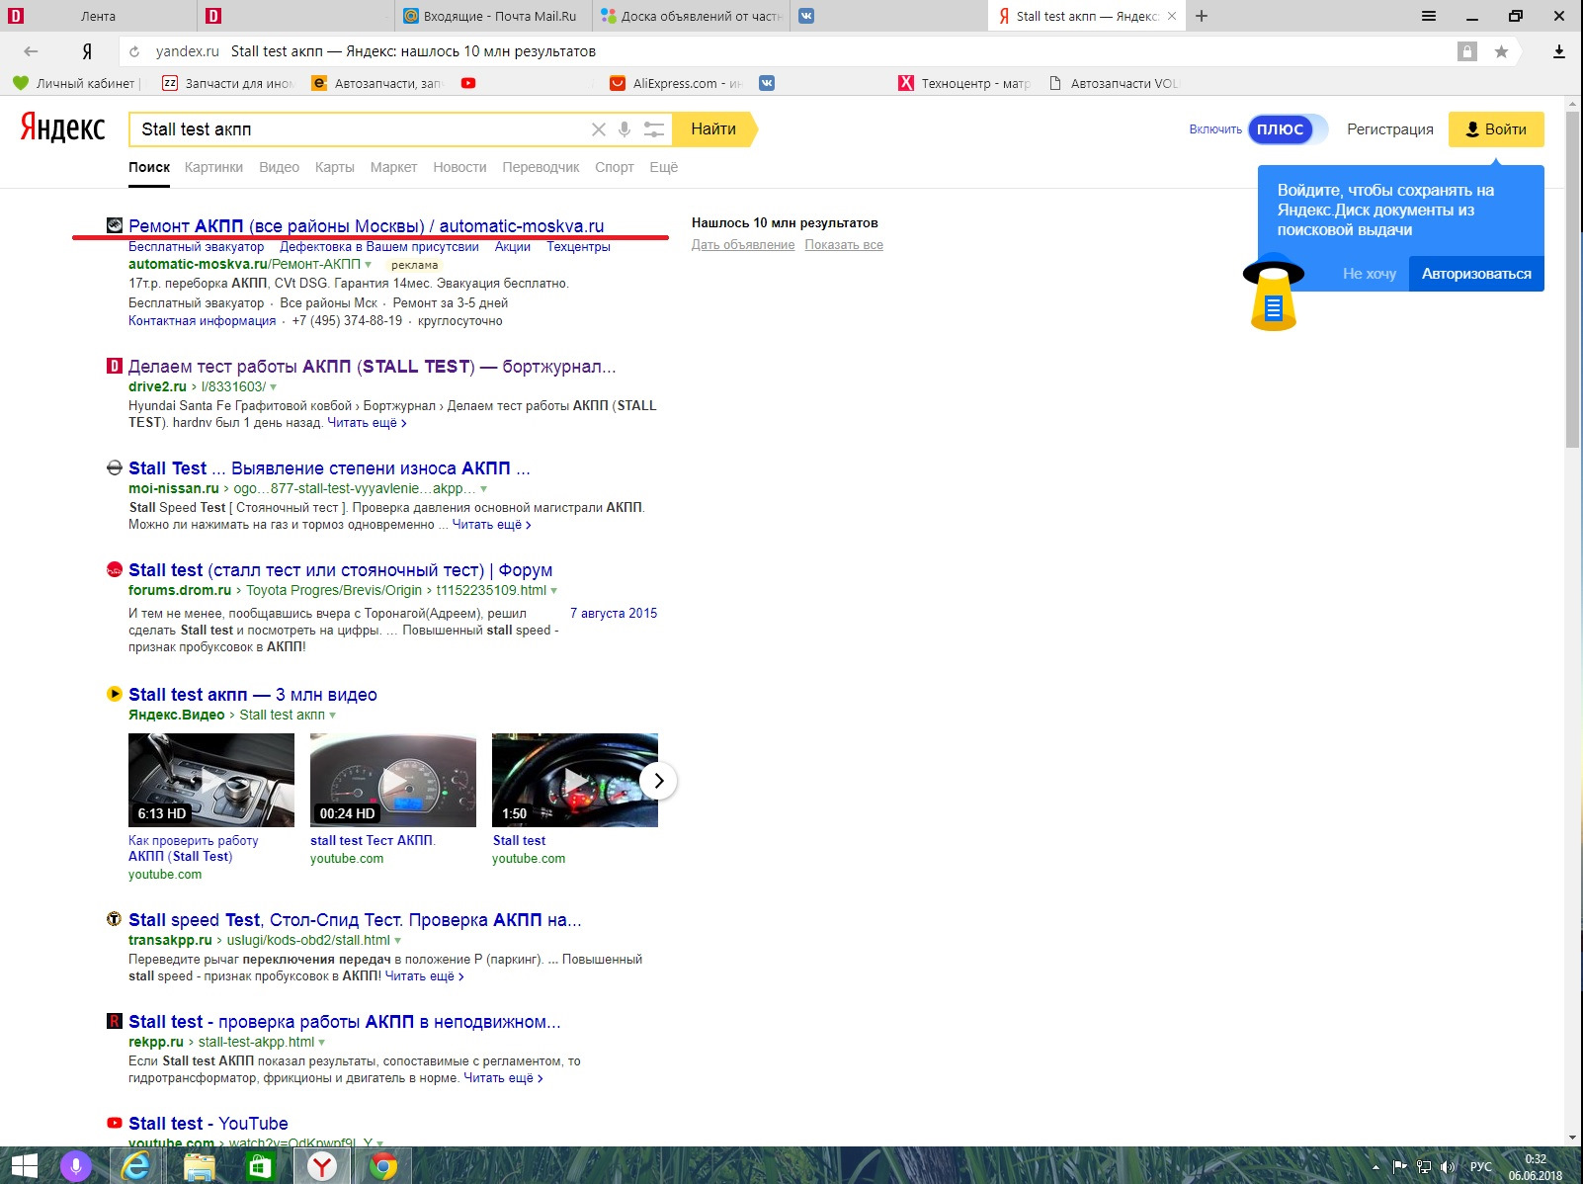
Task: Switch to Новости search tab
Action: (459, 167)
